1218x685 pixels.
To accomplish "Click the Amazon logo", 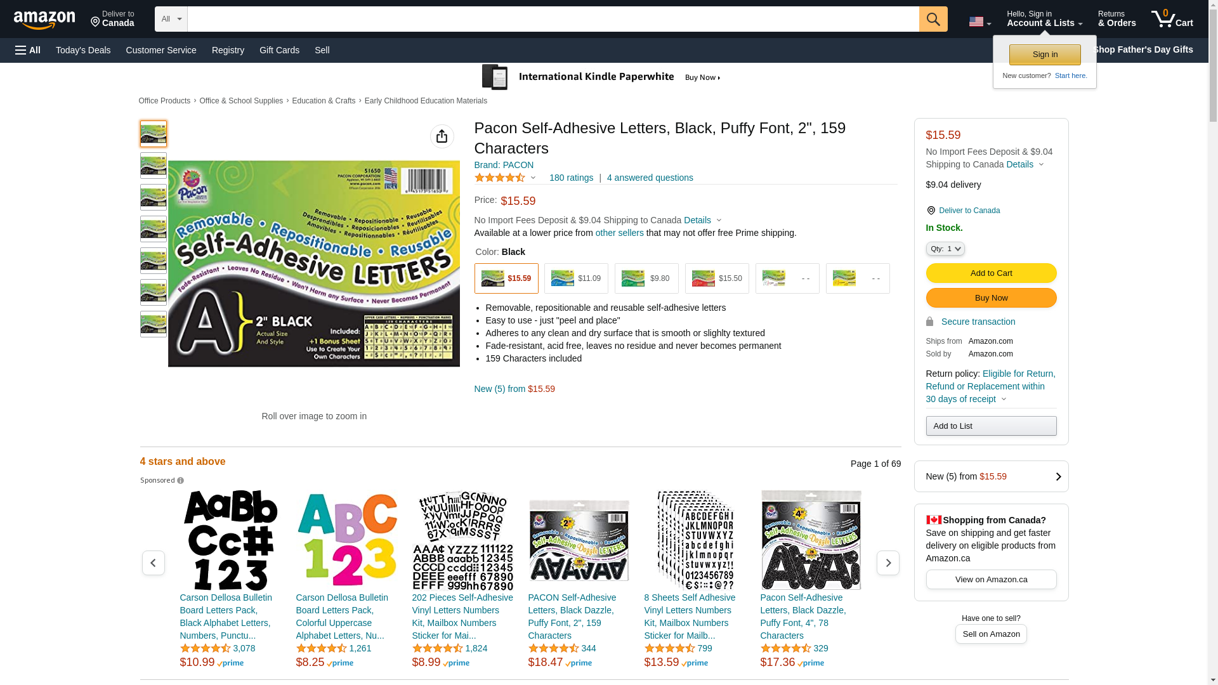I will (44, 20).
